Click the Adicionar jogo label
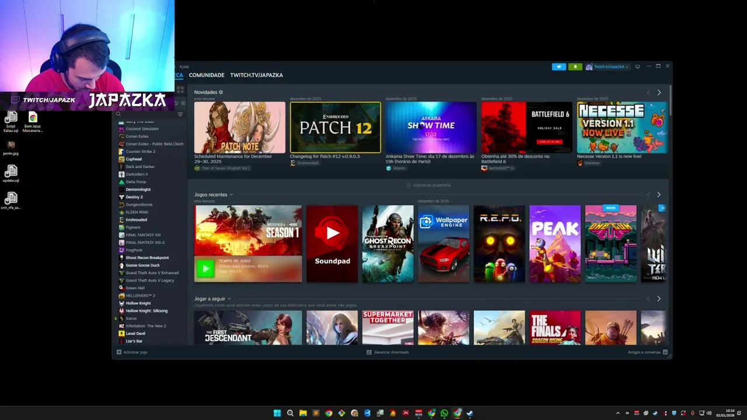This screenshot has height=420, width=747. pyautogui.click(x=135, y=352)
